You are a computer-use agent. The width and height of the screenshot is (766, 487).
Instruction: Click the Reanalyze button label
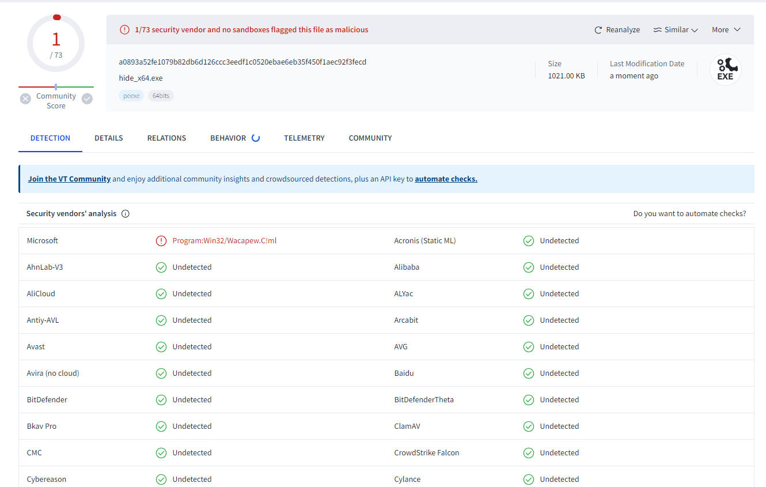click(623, 30)
